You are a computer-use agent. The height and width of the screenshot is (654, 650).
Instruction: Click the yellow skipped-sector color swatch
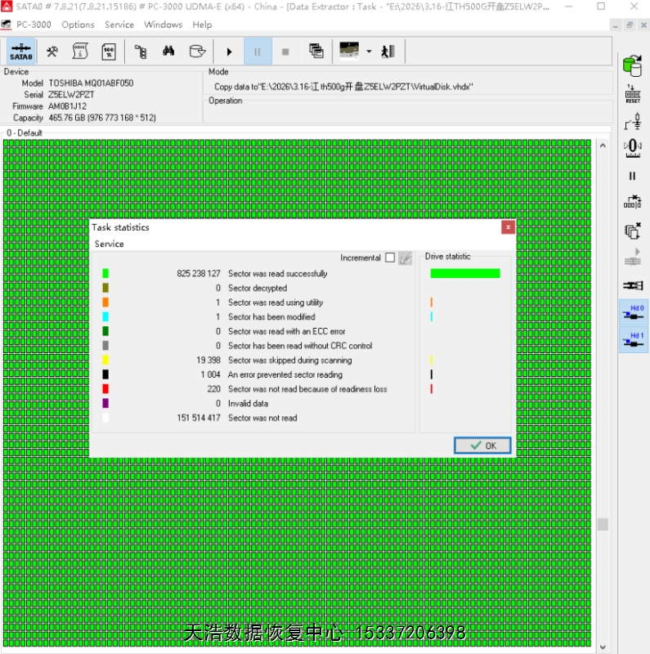point(105,360)
